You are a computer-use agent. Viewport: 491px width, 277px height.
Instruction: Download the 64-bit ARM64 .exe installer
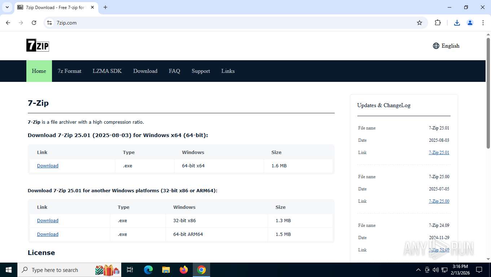click(x=48, y=234)
